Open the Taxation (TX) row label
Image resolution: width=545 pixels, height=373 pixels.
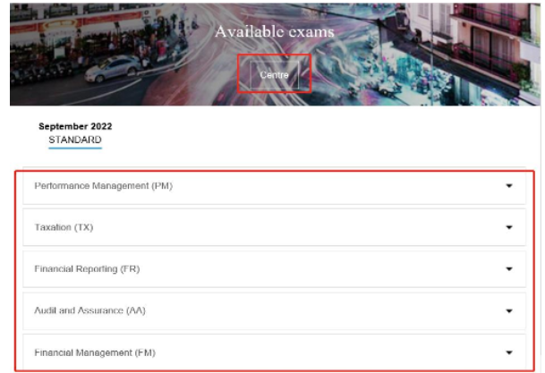[x=64, y=227]
